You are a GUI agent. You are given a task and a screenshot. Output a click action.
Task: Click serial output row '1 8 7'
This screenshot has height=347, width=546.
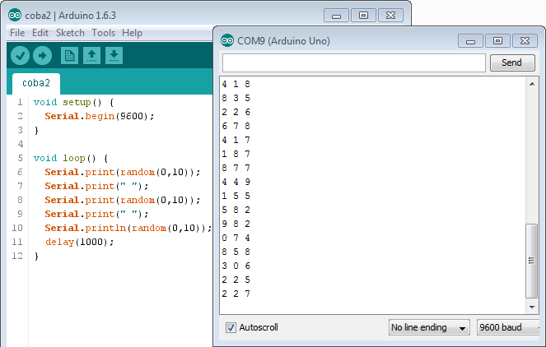click(236, 154)
